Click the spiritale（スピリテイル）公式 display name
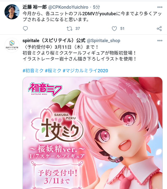 click(x=54, y=41)
